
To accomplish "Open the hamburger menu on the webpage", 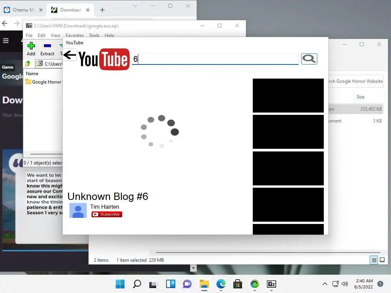I will [x=6, y=40].
